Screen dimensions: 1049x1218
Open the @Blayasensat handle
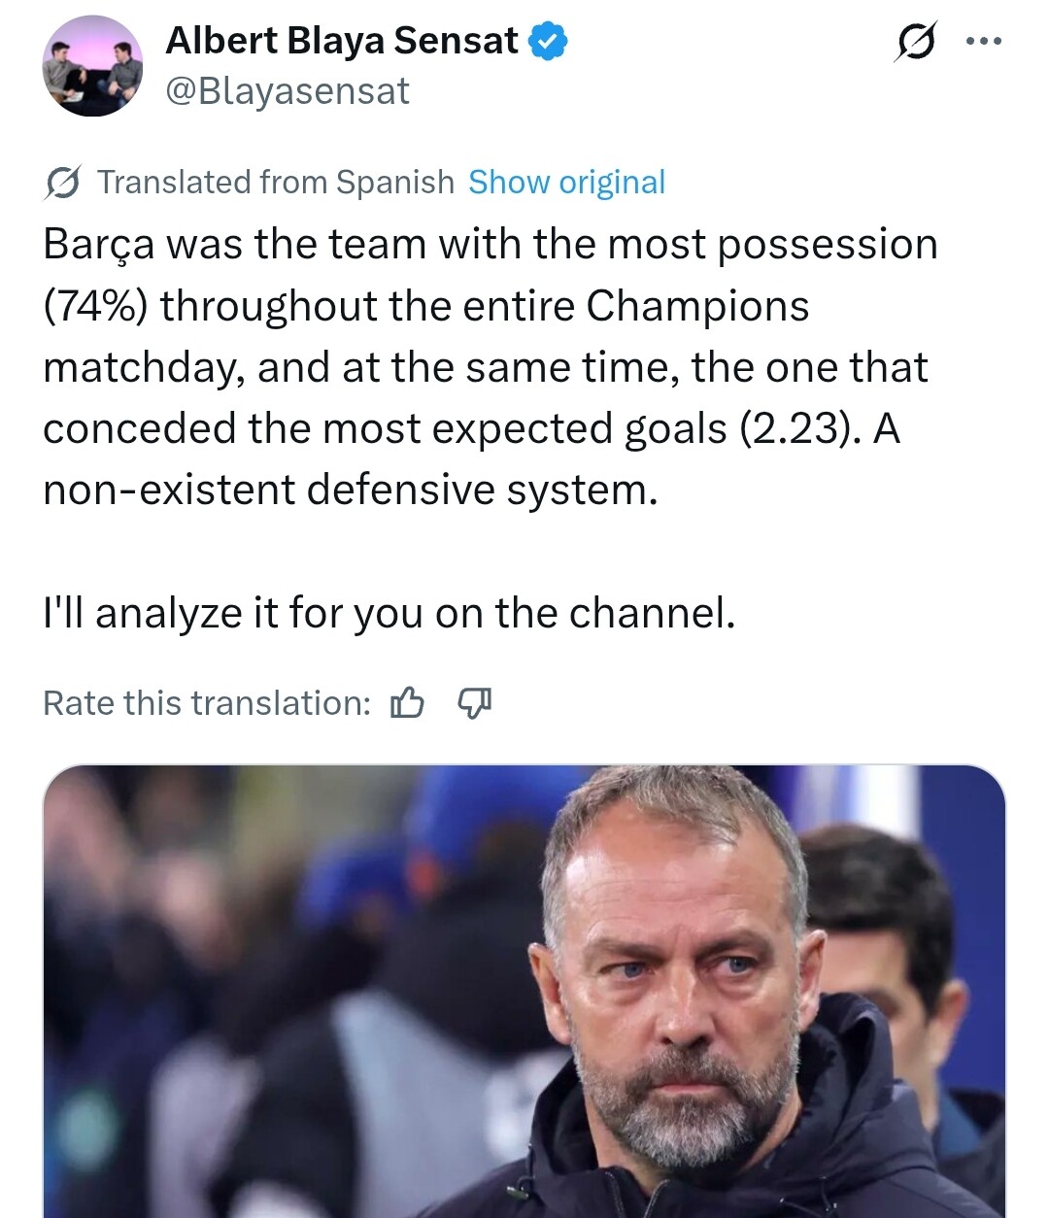pos(288,91)
